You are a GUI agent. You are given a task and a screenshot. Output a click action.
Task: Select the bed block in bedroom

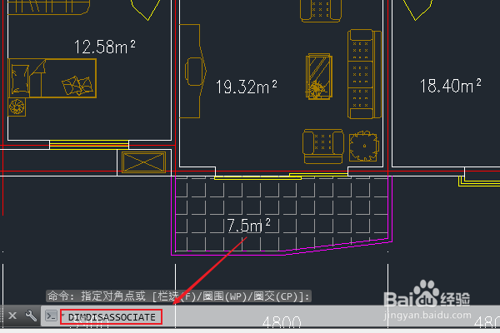52,78
